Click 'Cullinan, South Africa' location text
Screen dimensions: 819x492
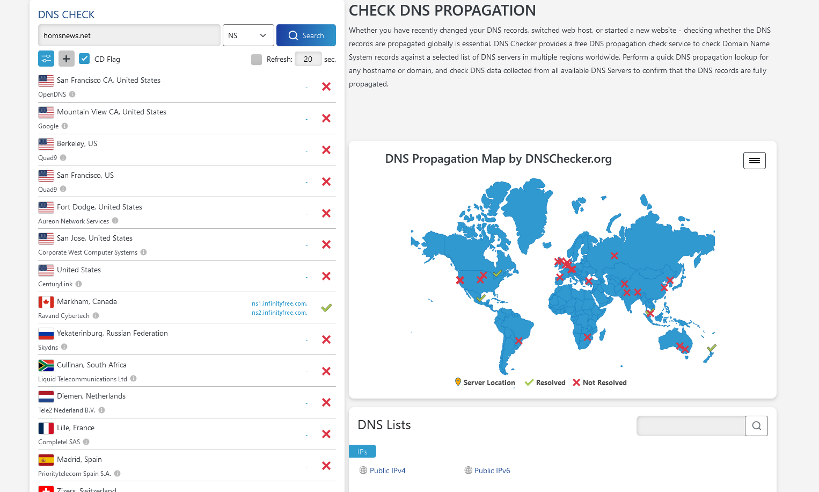pos(92,365)
